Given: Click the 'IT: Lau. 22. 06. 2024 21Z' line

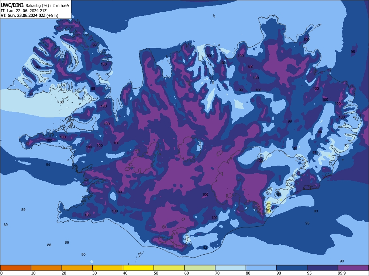Looking at the screenshot, I should pos(24,11).
